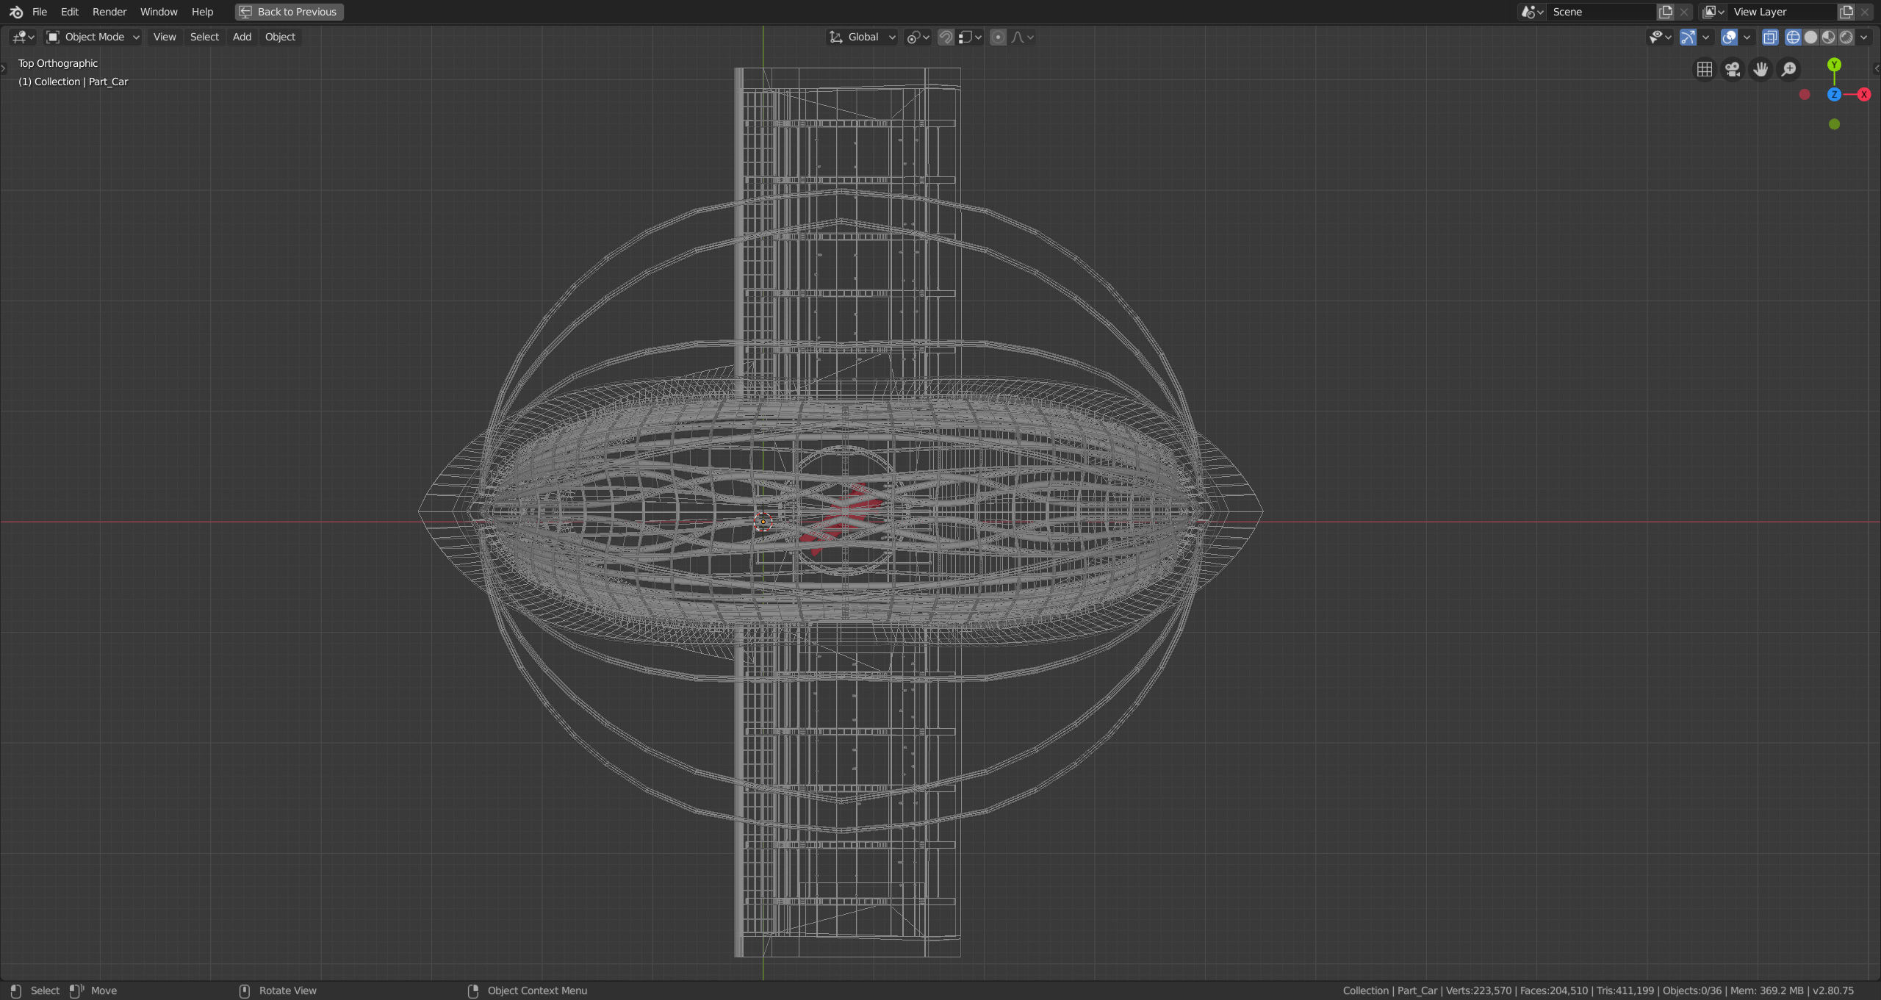
Task: Click the Back to Previous button
Action: (x=289, y=12)
